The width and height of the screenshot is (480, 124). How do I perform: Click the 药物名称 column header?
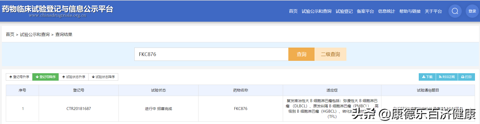tap(241, 90)
